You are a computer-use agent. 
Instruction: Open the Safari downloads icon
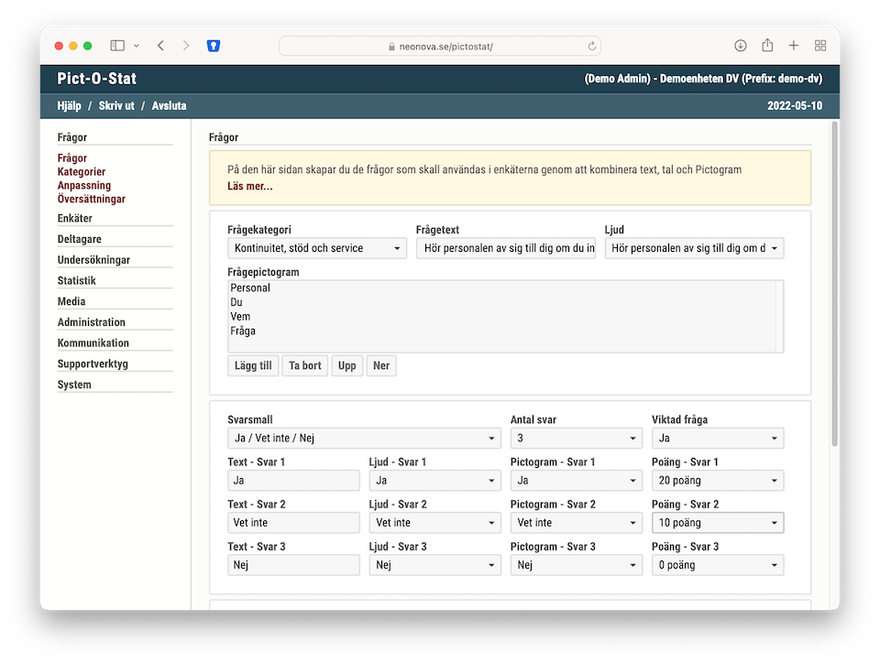coord(741,46)
